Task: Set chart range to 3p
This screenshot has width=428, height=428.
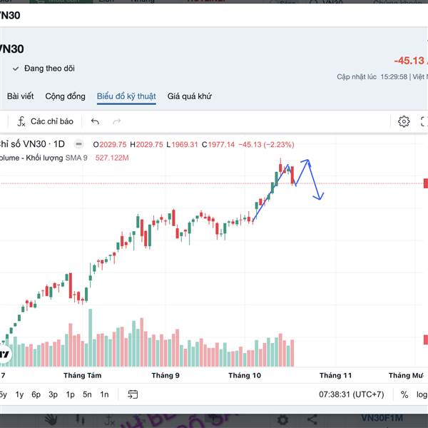Action: (x=53, y=394)
